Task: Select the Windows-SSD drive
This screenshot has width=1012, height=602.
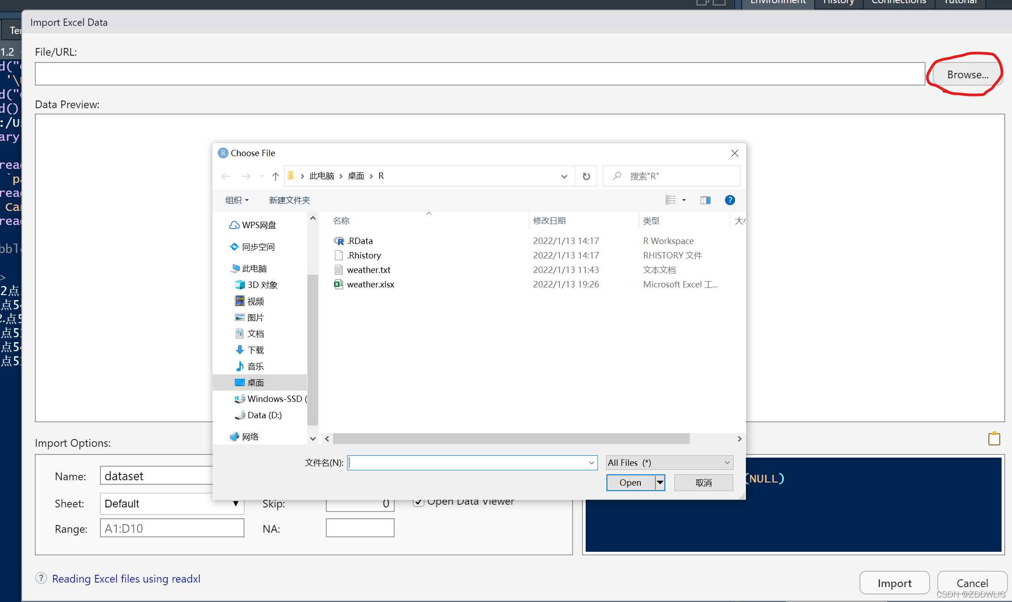Action: [x=271, y=399]
